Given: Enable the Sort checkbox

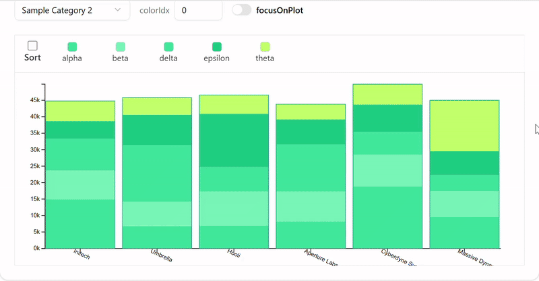Looking at the screenshot, I should 32,46.
